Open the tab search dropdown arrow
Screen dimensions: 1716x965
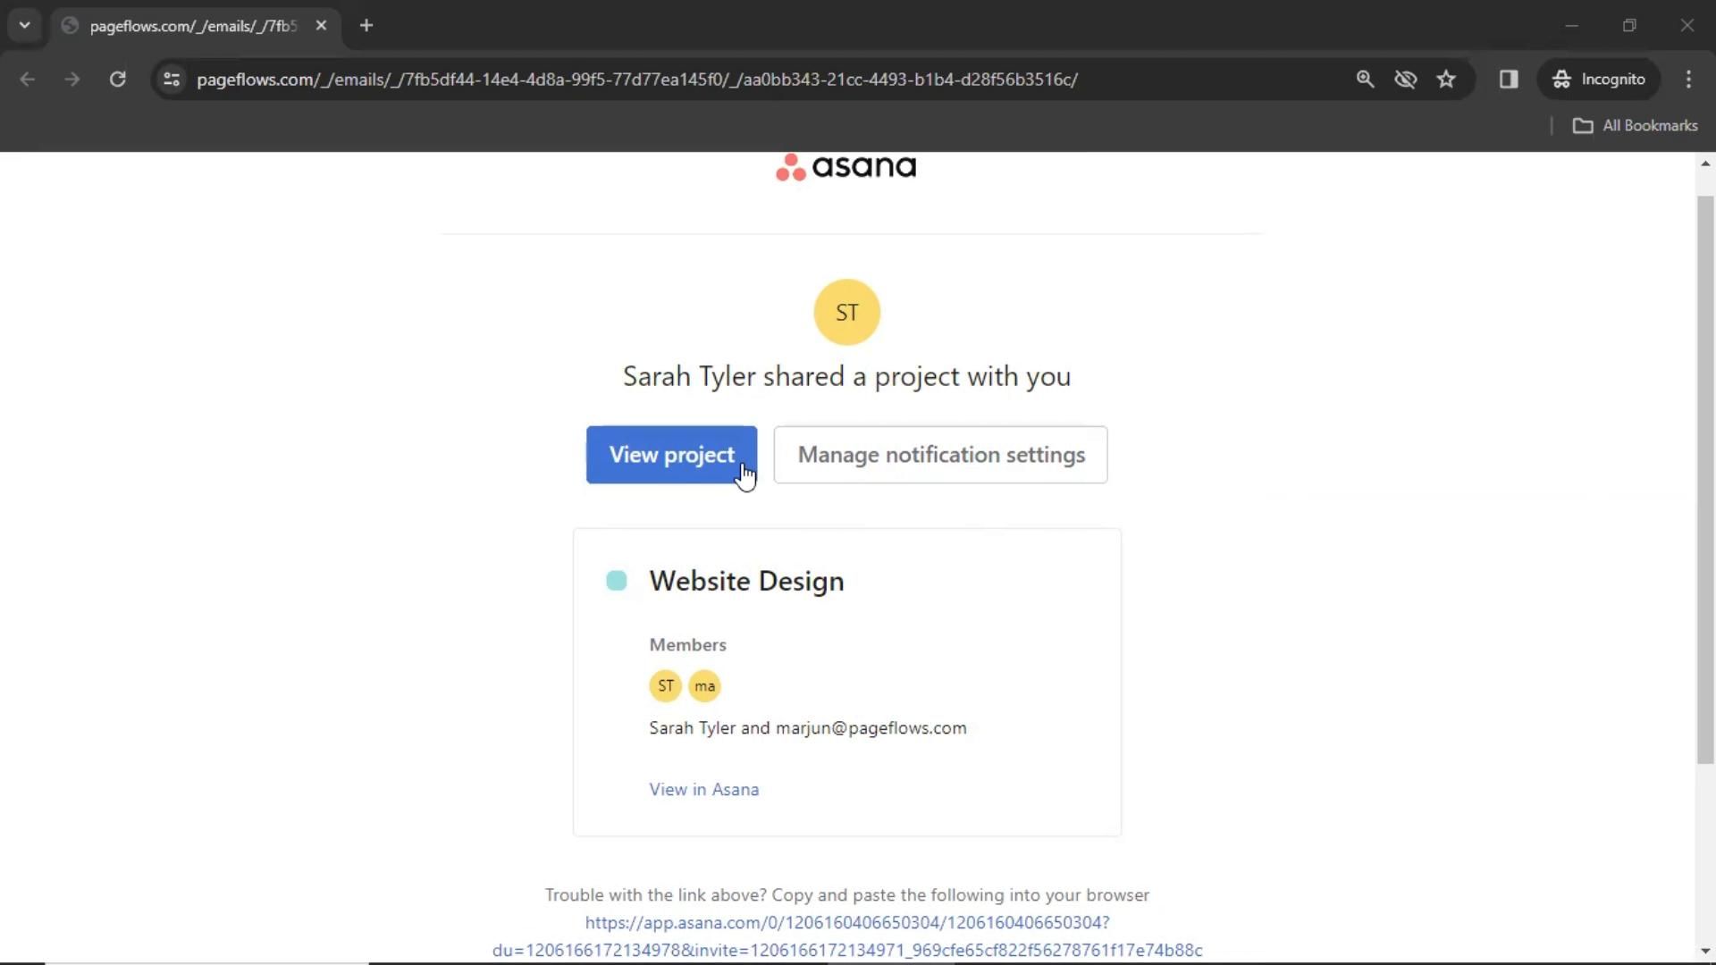tap(24, 26)
